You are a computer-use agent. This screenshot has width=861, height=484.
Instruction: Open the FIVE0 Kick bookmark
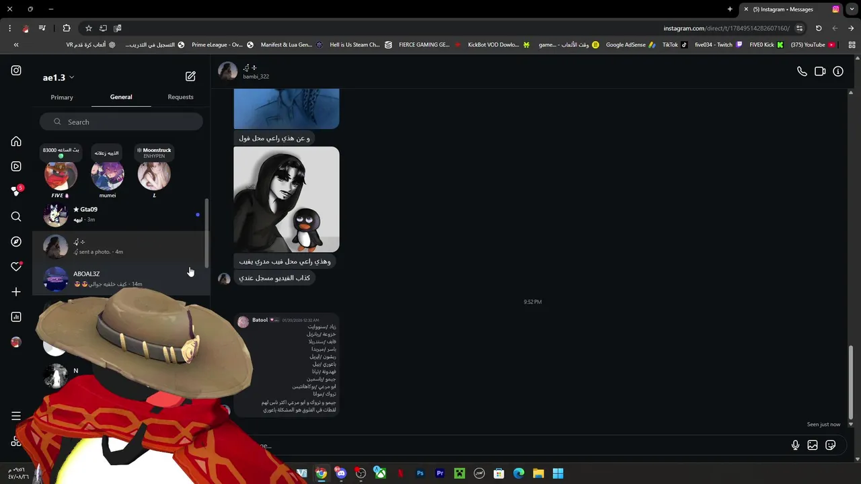point(766,45)
